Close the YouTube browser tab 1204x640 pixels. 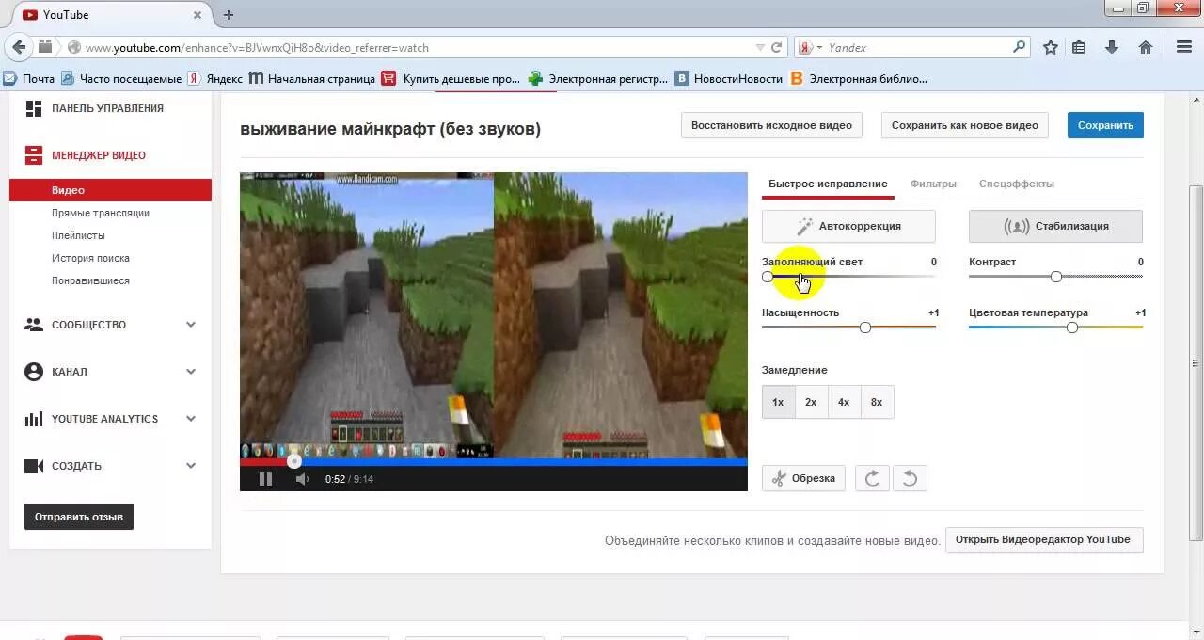198,15
